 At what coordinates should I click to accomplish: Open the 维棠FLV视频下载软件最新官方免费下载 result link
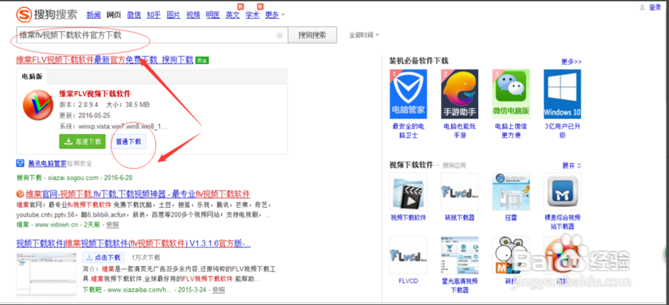click(x=105, y=60)
